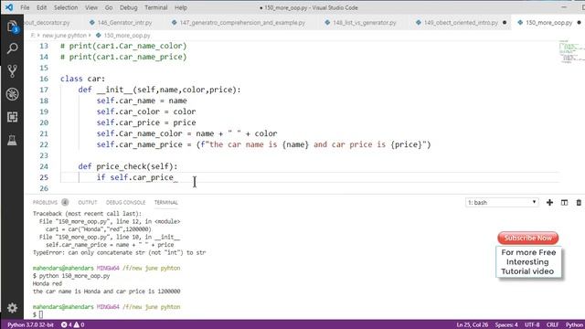Open the Manage gear at sidebar bottom
This screenshot has height=329, width=585.
click(12, 308)
